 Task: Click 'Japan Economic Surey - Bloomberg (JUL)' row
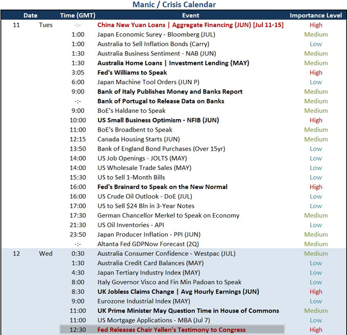tap(156, 35)
